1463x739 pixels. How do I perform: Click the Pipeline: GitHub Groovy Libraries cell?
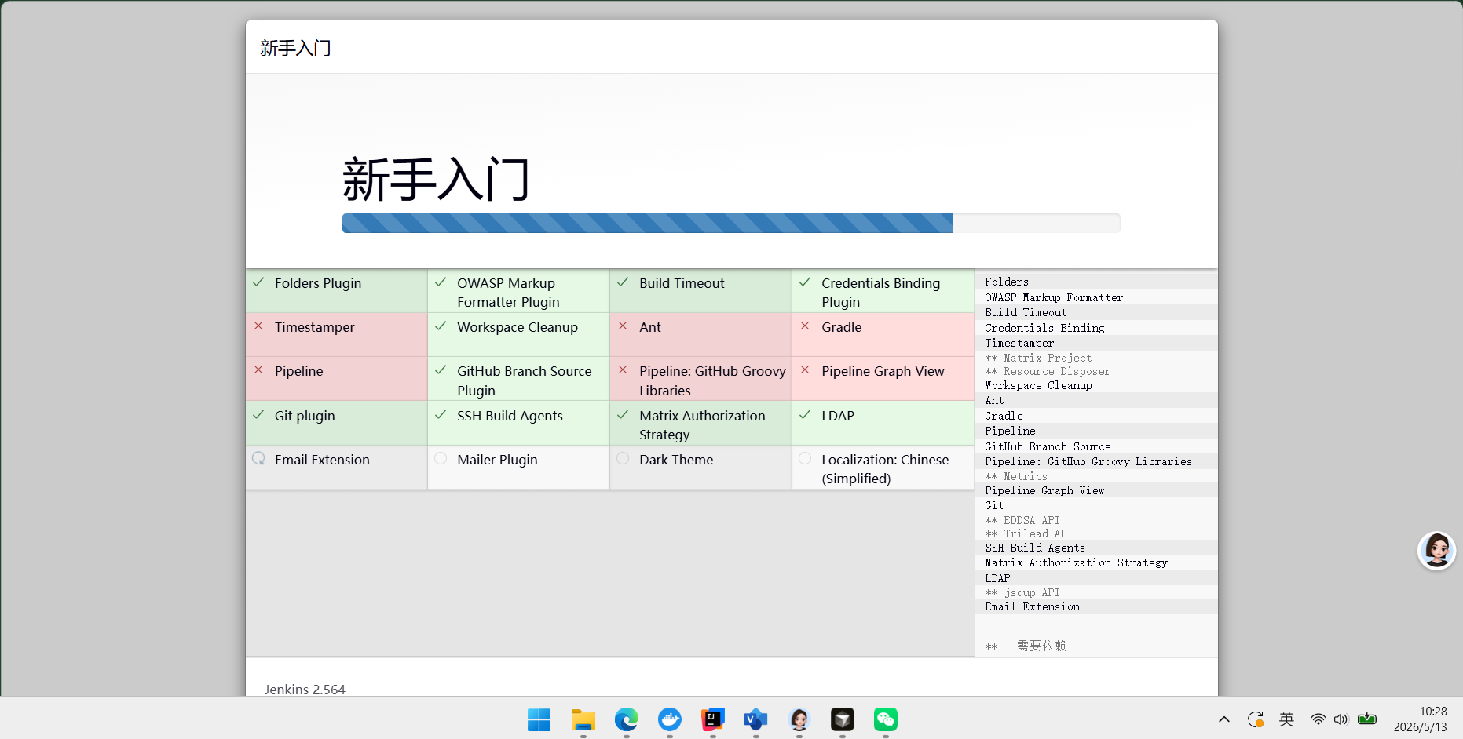pos(701,380)
